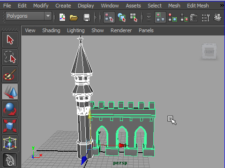The image size is (225, 168).
Task: Click the red X-axis move handle
Action: (x=123, y=146)
